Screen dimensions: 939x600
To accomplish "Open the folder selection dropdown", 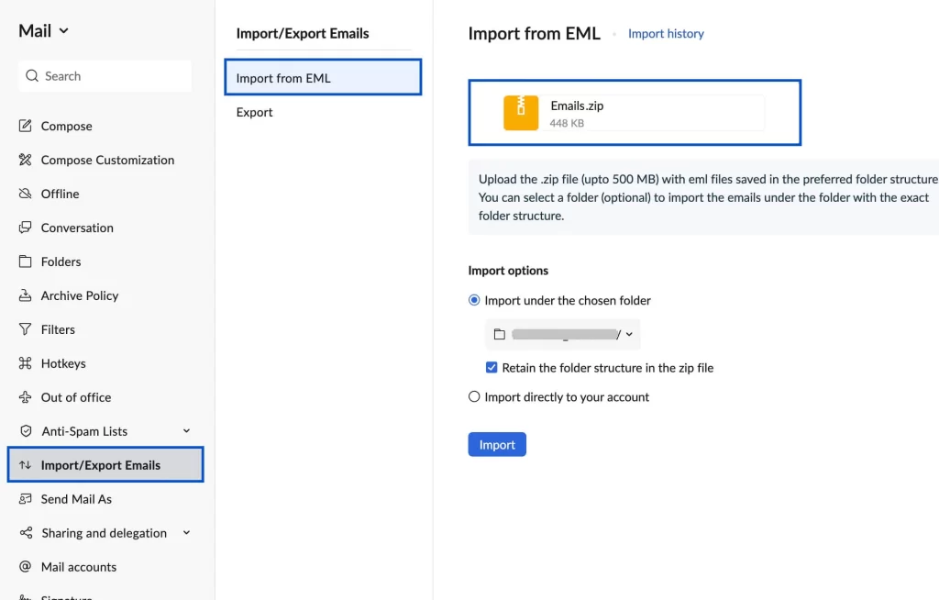I will [629, 334].
